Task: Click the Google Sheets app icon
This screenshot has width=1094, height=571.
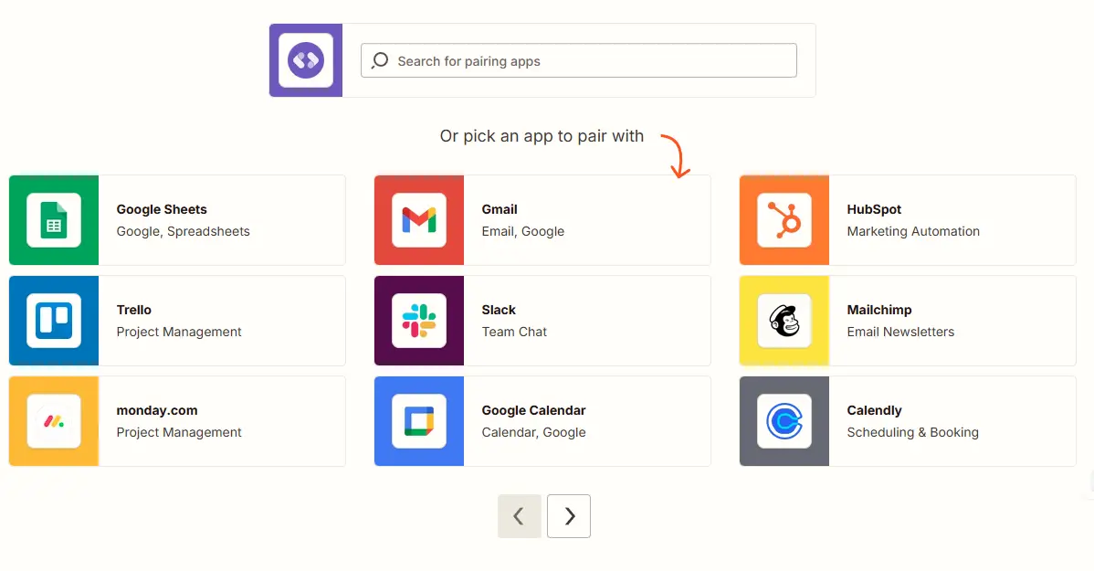Action: tap(54, 220)
